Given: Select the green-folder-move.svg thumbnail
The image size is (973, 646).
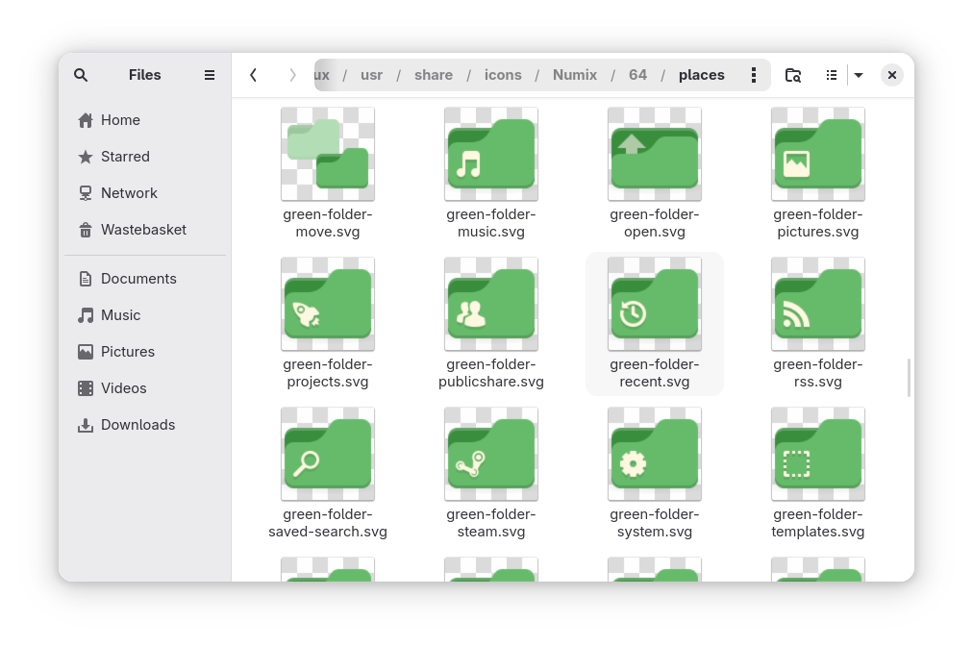Looking at the screenshot, I should (328, 154).
